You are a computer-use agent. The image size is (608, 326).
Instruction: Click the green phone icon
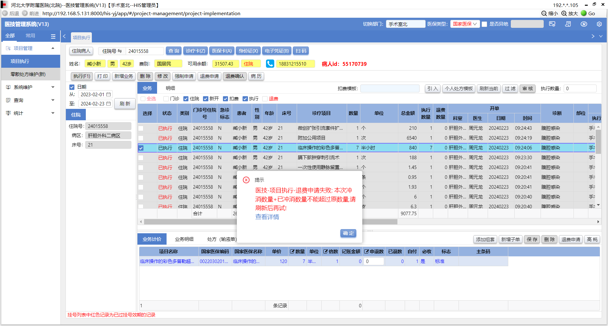point(270,64)
